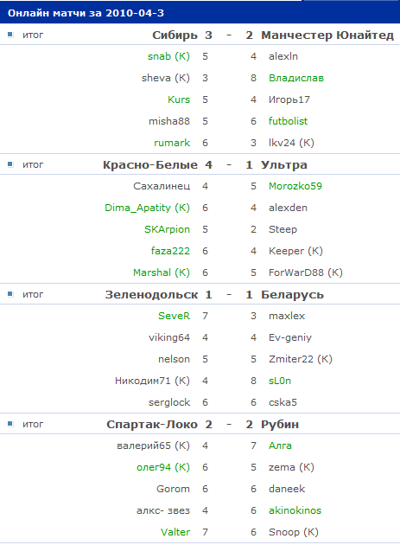Select the Ультра team name
Viewport: 400px width, 545px height.
point(284,165)
